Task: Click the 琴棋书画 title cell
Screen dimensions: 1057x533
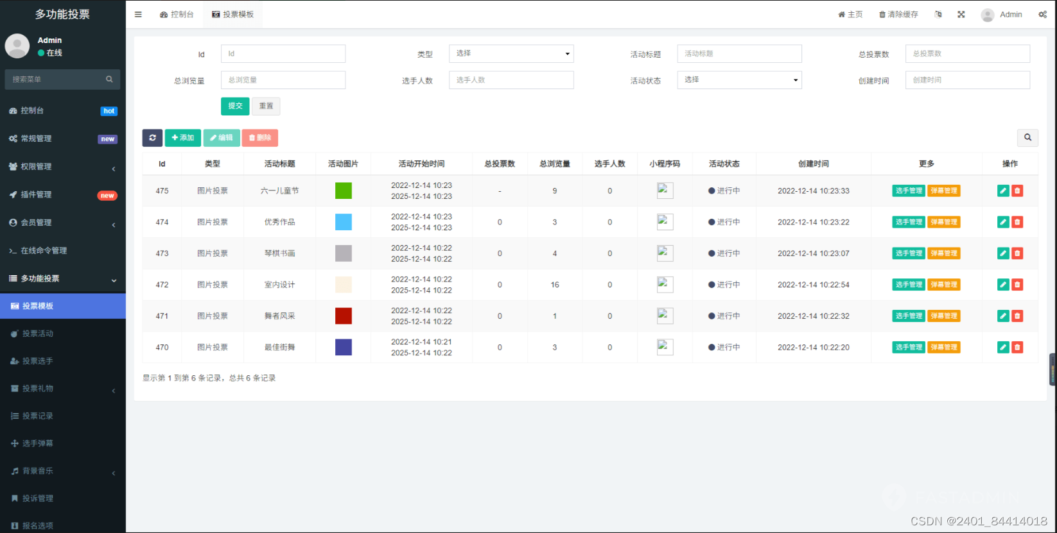Action: click(280, 253)
